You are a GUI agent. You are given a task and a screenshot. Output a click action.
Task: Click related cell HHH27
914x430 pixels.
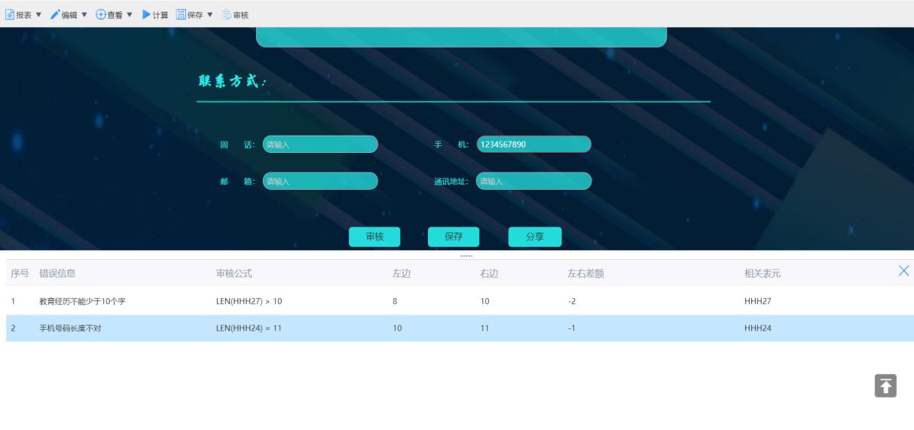(757, 301)
